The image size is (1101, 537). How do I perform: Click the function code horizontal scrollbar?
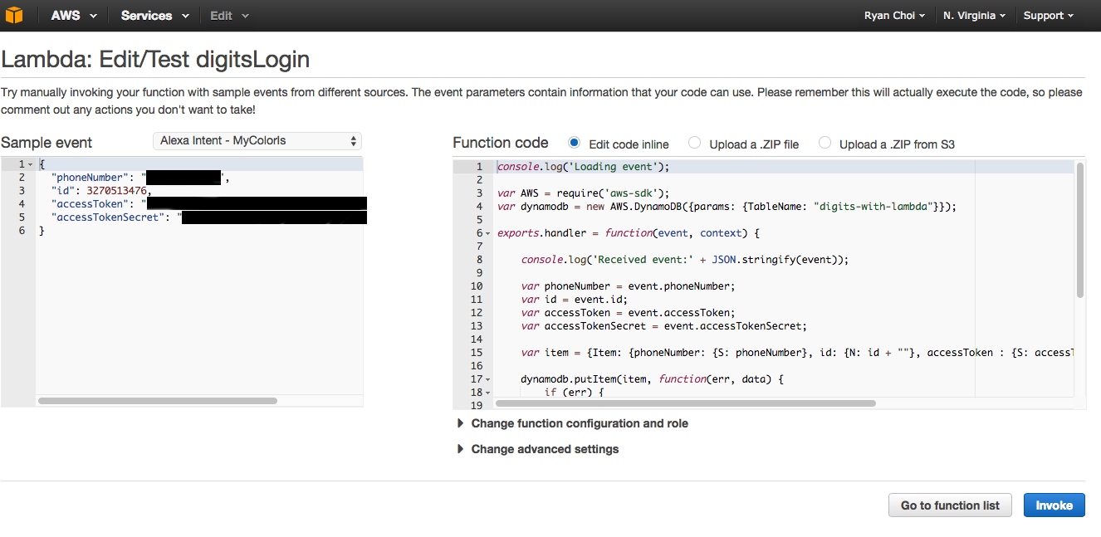[685, 403]
